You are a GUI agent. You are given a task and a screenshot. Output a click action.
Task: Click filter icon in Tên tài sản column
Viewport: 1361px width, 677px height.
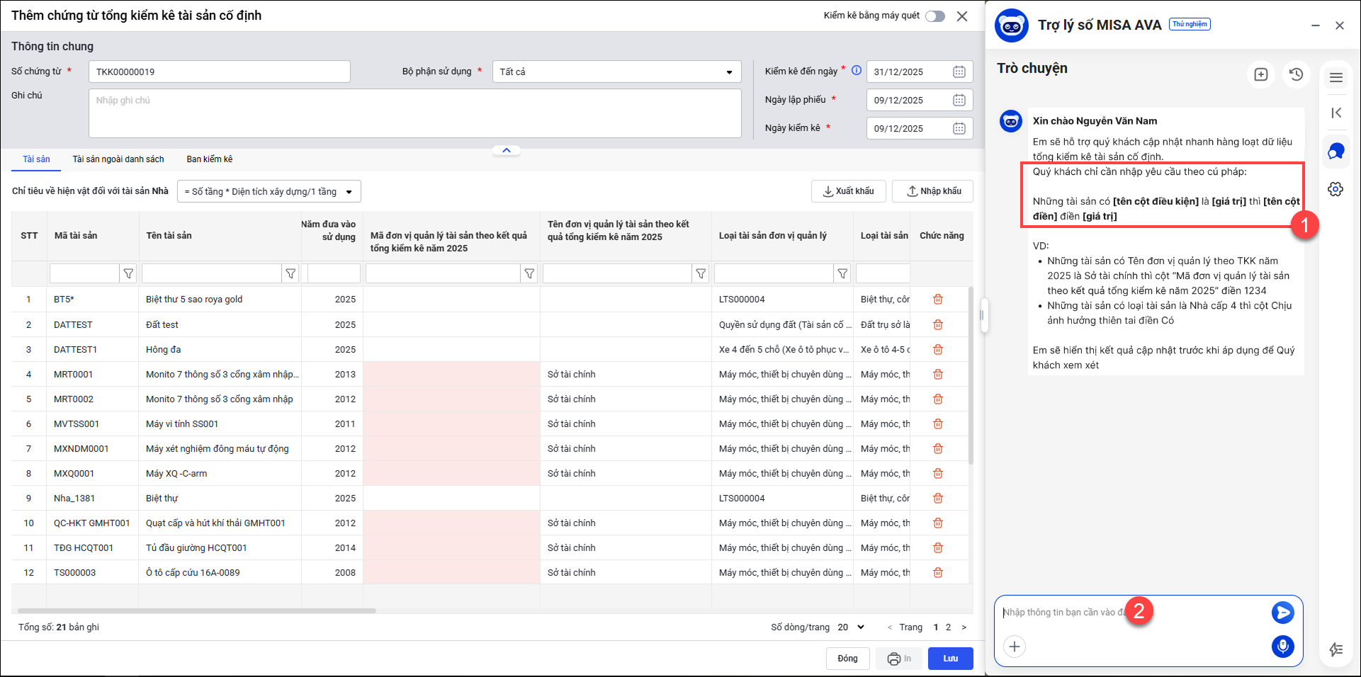[x=290, y=273]
